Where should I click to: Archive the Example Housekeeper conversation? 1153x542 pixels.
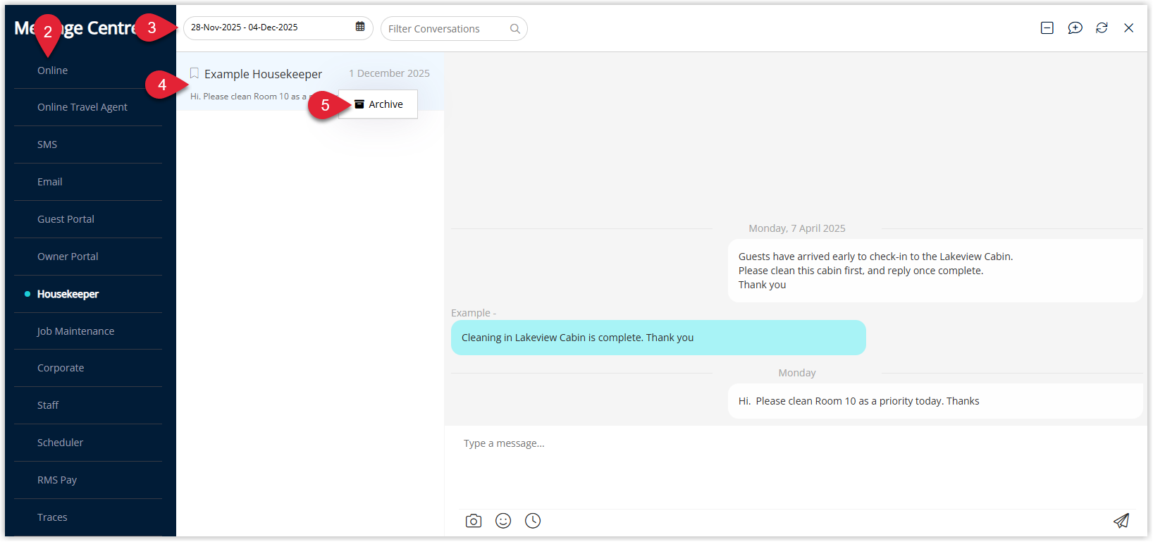tap(378, 104)
